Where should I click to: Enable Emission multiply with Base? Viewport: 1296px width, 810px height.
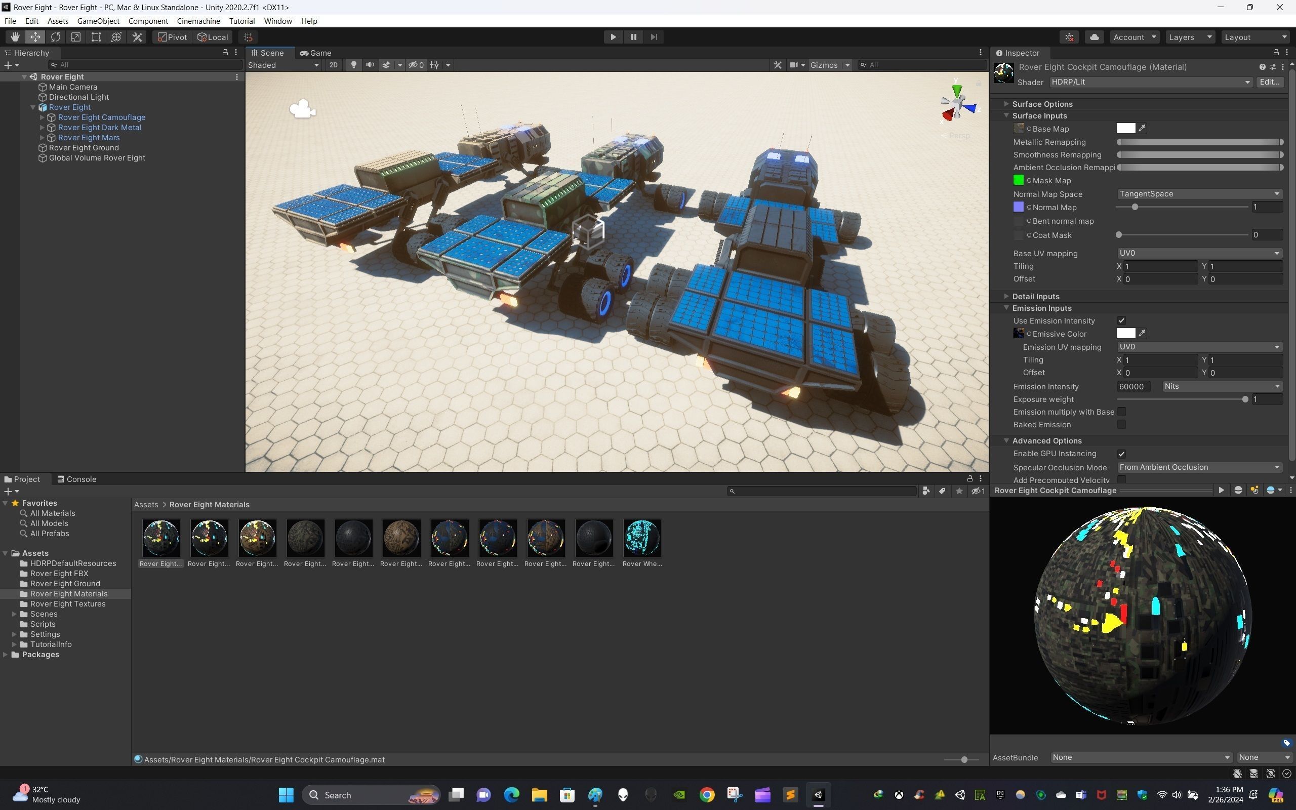(x=1121, y=412)
